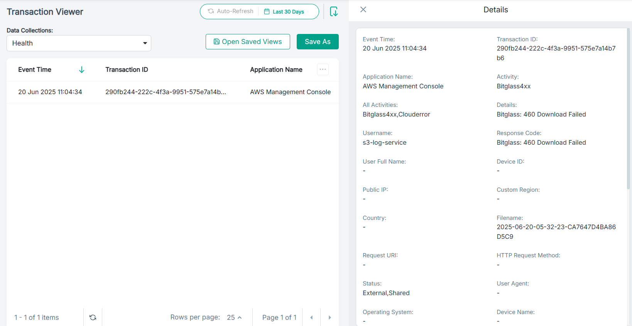
Task: Click the export download icon
Action: pos(334,12)
